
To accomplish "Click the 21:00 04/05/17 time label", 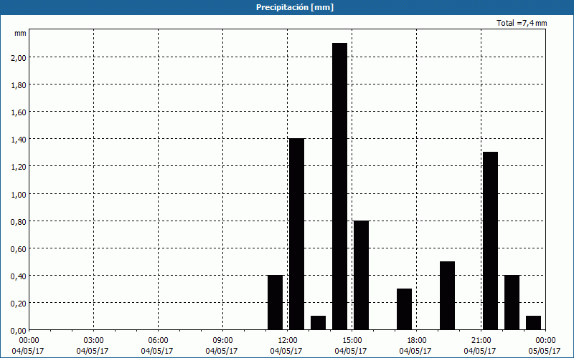I will click(x=480, y=346).
